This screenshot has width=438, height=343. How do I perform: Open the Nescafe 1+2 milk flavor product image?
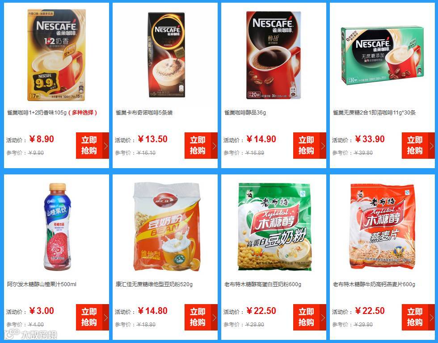coord(56,55)
